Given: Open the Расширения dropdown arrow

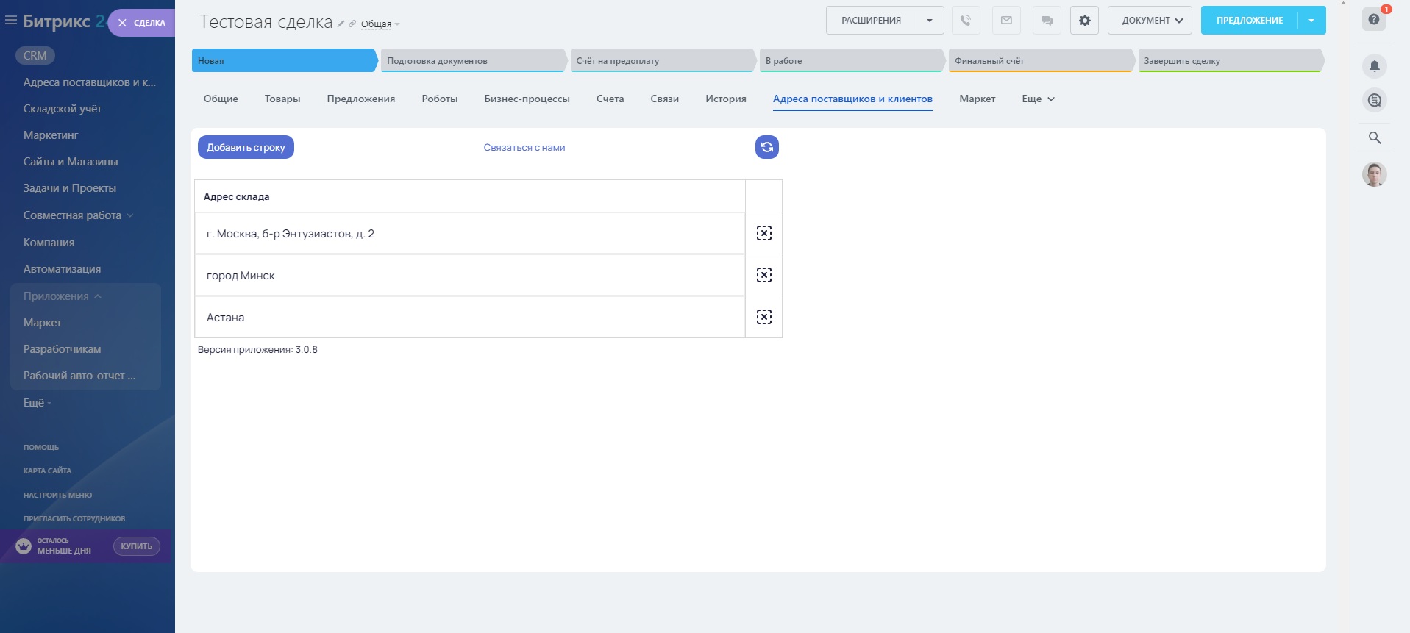Looking at the screenshot, I should 930,21.
